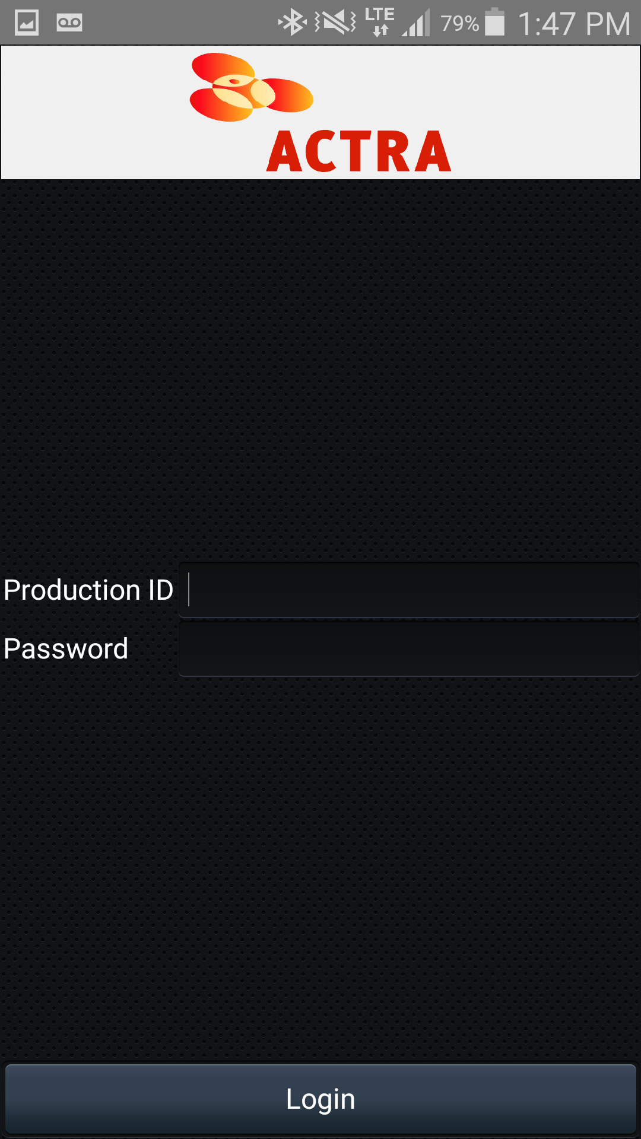Tap empty dark area above Production ID
This screenshot has width=641, height=1139.
[x=320, y=368]
